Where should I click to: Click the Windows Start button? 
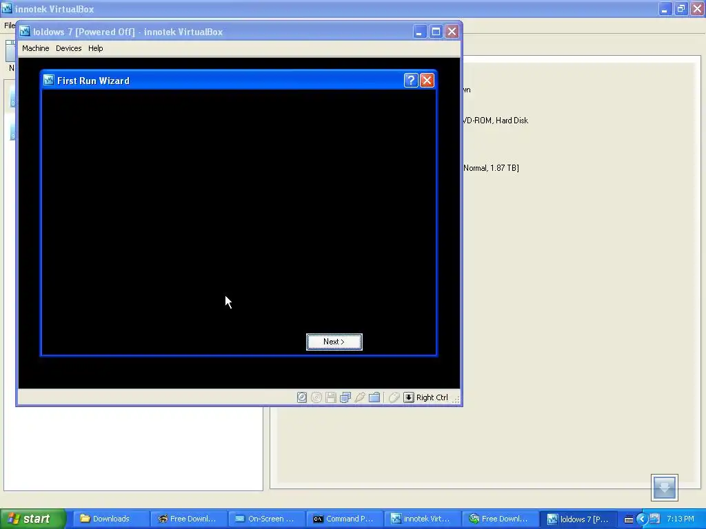tap(33, 519)
